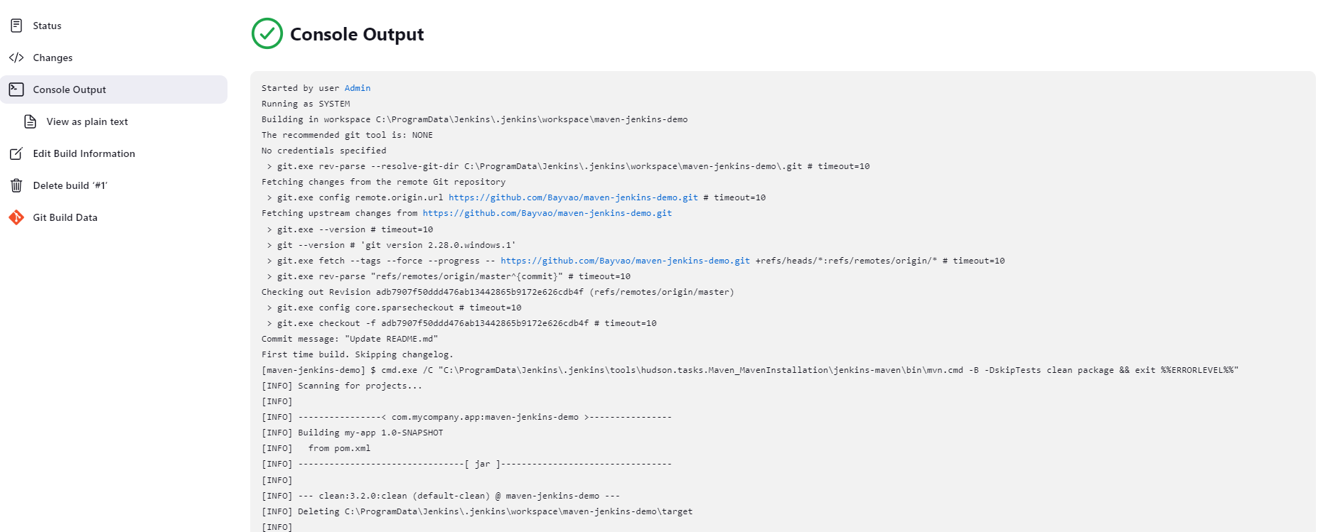The image size is (1328, 532).
Task: Click the Git Build Data git icon
Action: click(x=16, y=217)
